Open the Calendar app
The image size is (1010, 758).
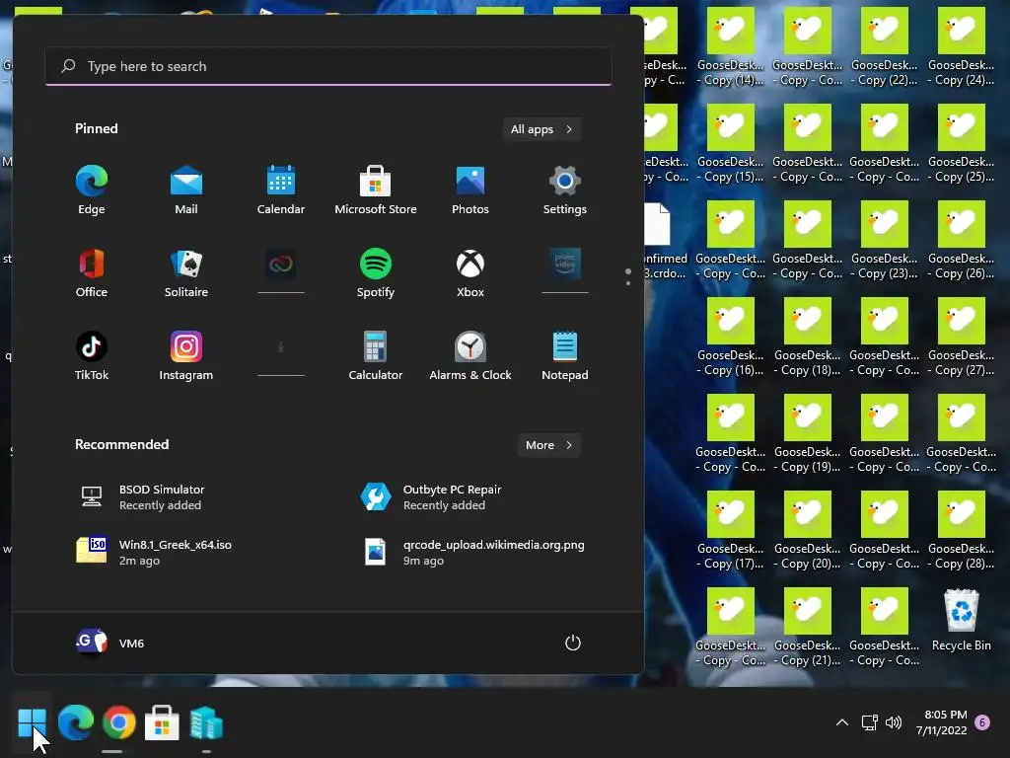tap(281, 190)
